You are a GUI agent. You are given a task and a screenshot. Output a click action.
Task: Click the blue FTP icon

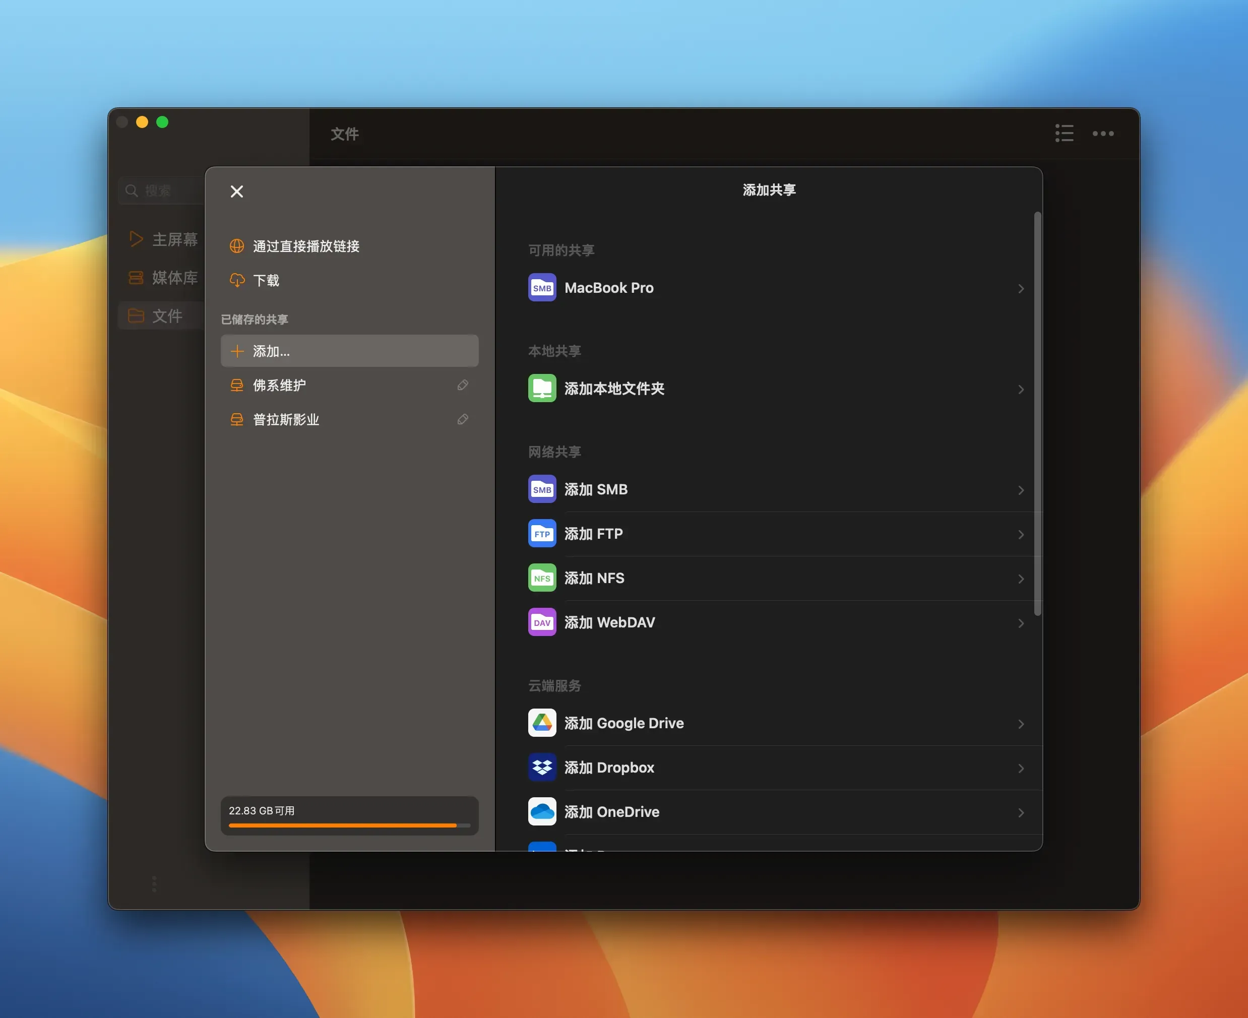[x=541, y=534]
